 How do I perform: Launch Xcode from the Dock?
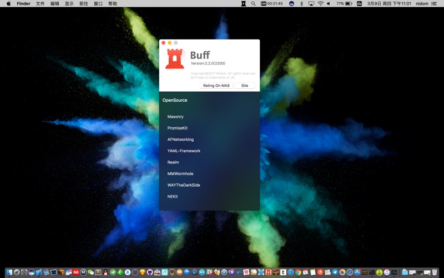click(x=39, y=272)
